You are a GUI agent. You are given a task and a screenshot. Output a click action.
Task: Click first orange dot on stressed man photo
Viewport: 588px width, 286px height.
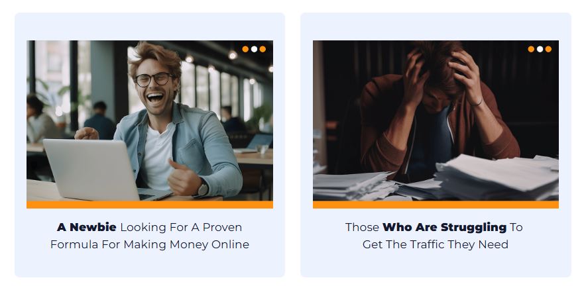click(531, 49)
